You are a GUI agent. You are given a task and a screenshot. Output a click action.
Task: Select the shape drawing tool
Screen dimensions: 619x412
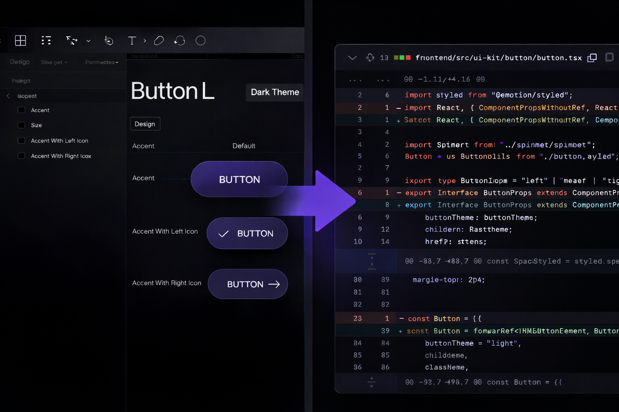click(x=158, y=40)
